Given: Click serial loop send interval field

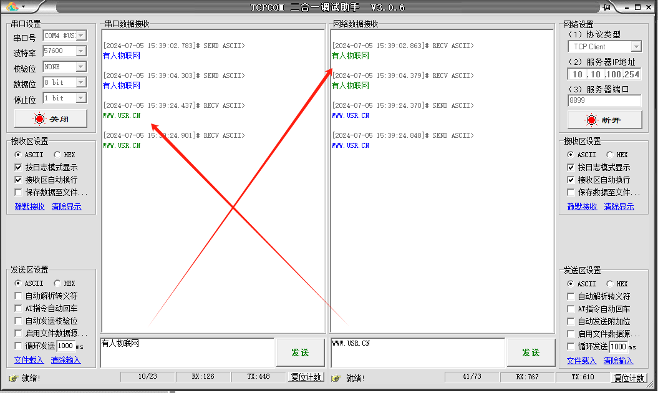Looking at the screenshot, I should coord(65,346).
